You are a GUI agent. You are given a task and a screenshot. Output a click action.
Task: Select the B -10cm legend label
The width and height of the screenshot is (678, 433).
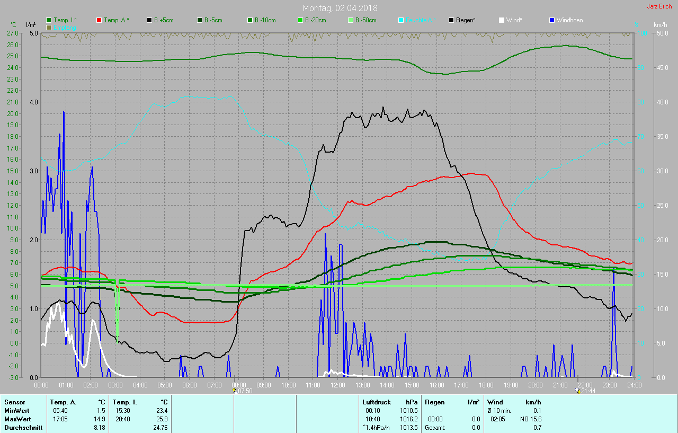click(x=265, y=20)
